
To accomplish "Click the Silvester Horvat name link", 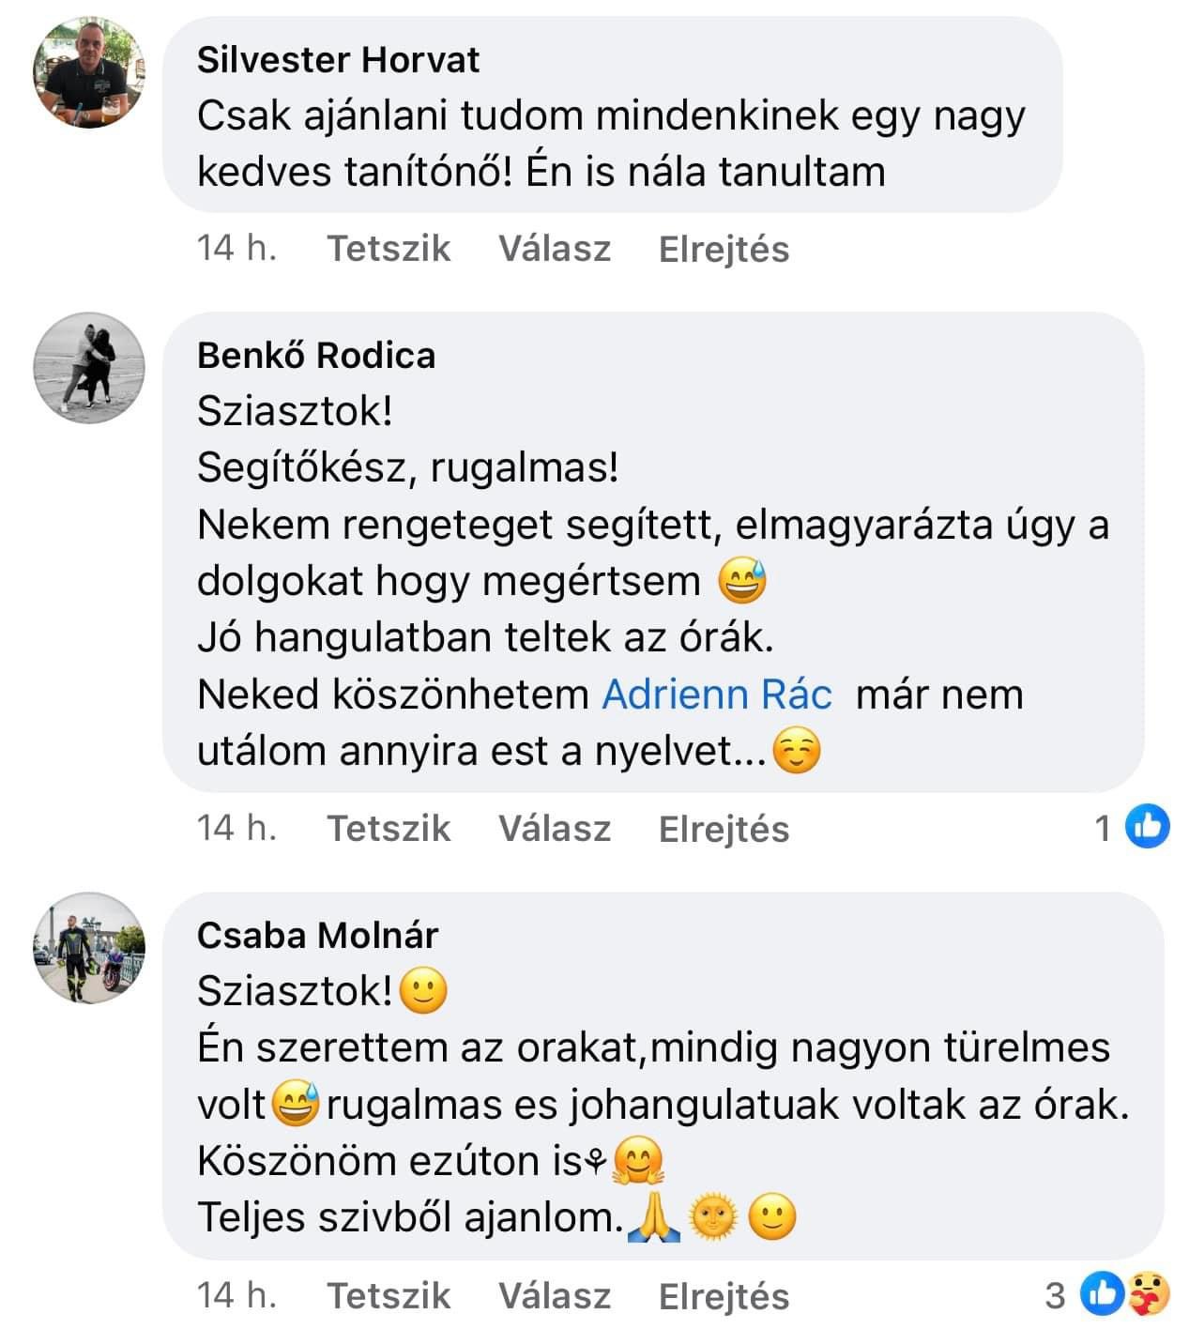I will (x=338, y=60).
